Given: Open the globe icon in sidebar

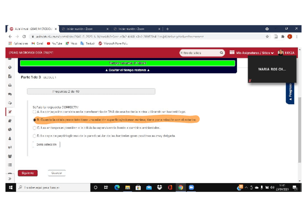Looking at the screenshot, I should click(10, 67).
